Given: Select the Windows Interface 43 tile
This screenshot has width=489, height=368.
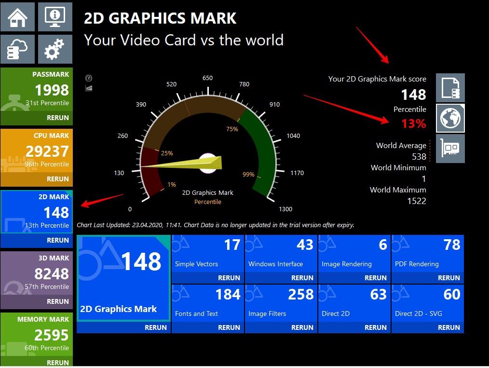Looking at the screenshot, I should coord(281,254).
